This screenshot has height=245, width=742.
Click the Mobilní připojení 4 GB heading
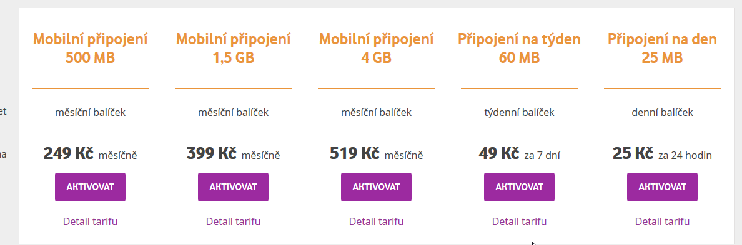pos(376,48)
